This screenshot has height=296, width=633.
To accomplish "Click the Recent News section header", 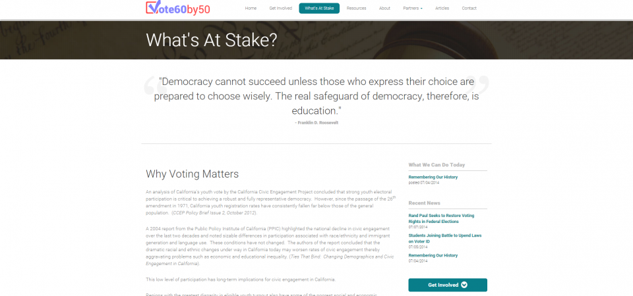I will pos(424,203).
